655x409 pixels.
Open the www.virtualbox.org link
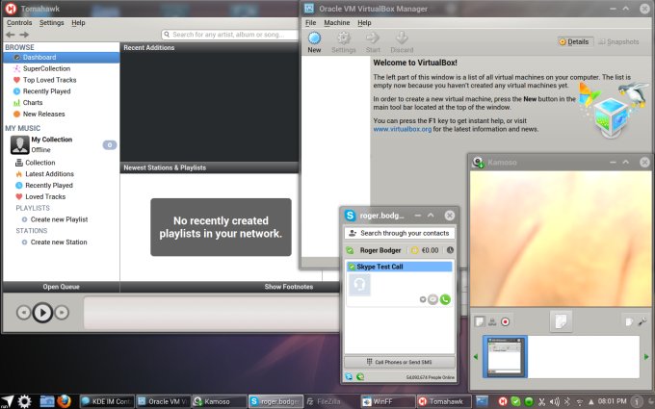coord(403,129)
